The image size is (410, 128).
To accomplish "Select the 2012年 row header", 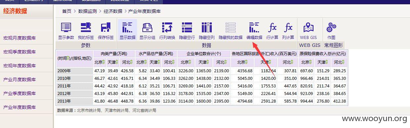I will (x=75, y=93).
